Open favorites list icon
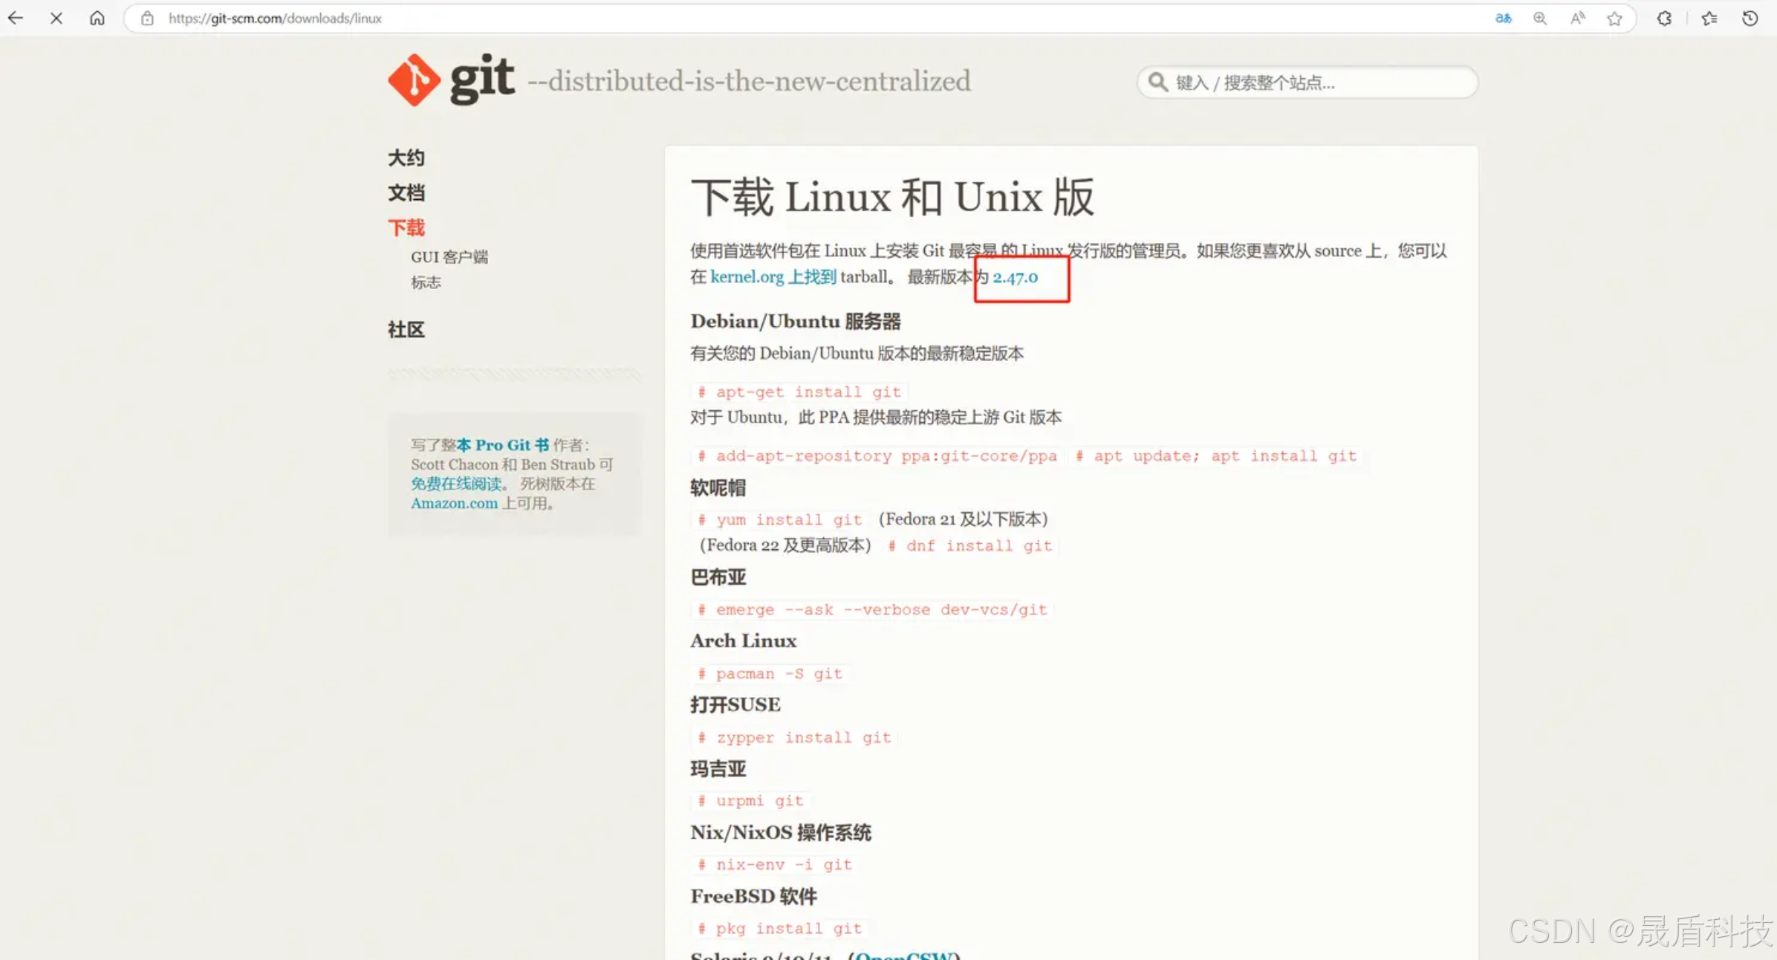 (x=1709, y=19)
